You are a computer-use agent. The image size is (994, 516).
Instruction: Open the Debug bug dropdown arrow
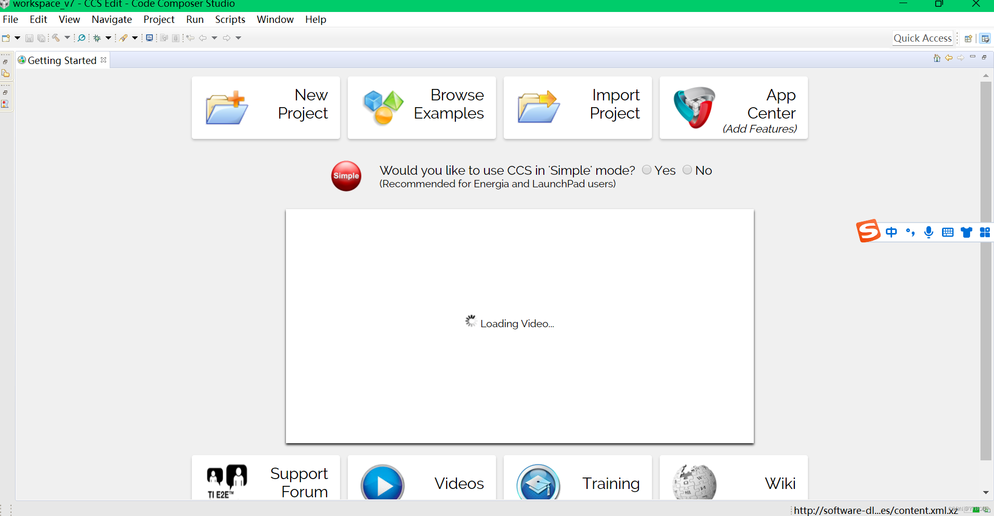tap(108, 38)
